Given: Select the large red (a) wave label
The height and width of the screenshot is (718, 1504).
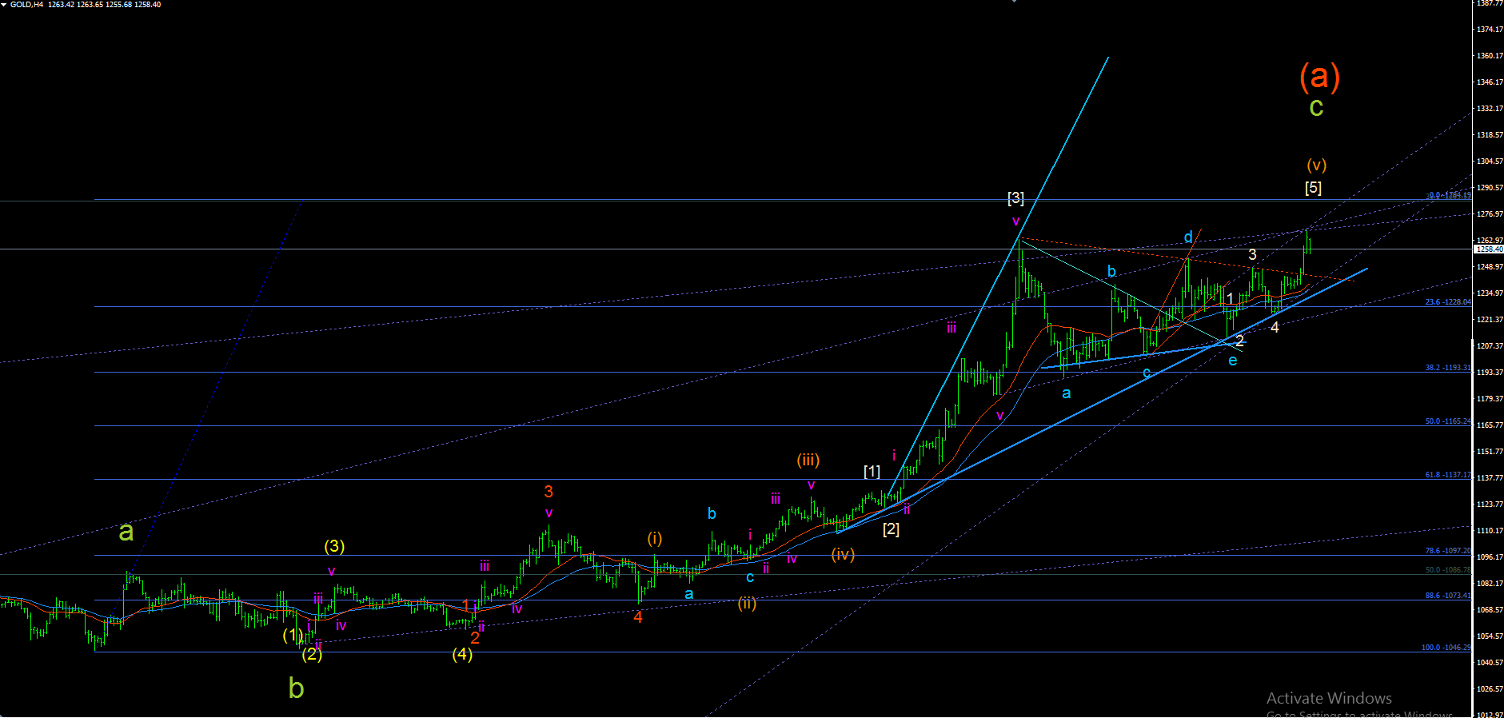Looking at the screenshot, I should point(1319,76).
